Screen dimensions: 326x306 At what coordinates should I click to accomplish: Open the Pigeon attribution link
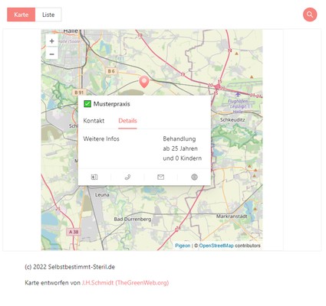click(183, 246)
